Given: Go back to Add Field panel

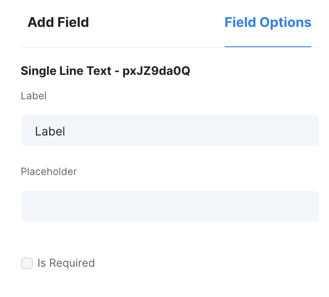Looking at the screenshot, I should click(x=58, y=22).
